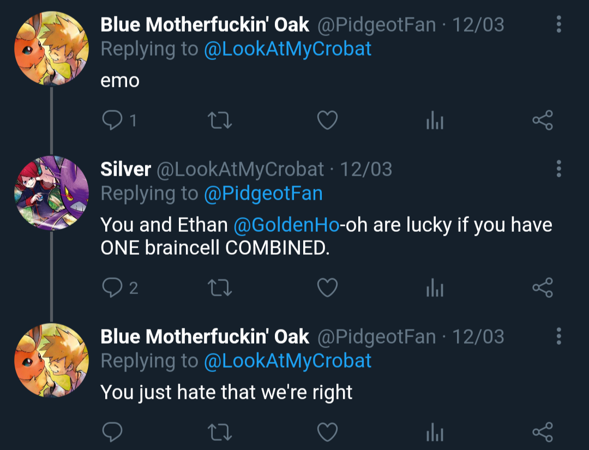Open Blue Oak's avatar on the first tweet
This screenshot has width=589, height=450.
51,48
